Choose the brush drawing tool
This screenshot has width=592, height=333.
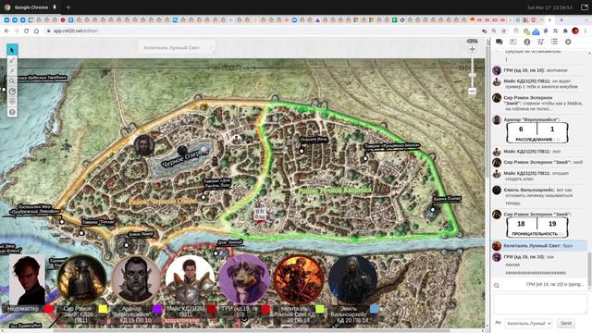[x=12, y=60]
